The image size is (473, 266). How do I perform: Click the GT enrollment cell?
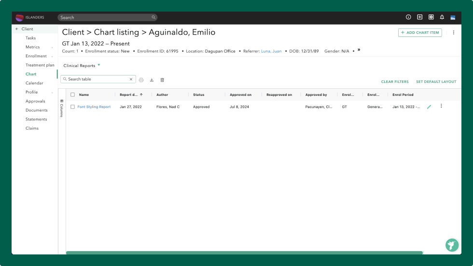coord(345,106)
